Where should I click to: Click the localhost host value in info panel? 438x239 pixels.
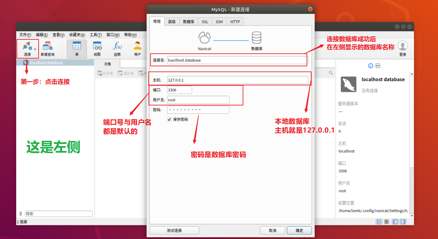point(347,151)
